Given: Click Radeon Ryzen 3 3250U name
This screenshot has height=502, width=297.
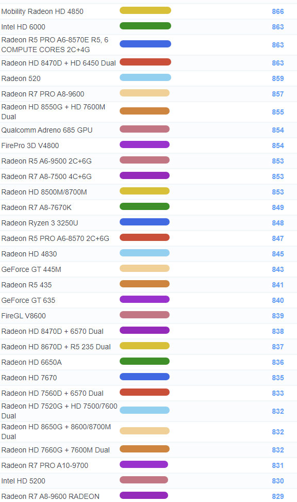Looking at the screenshot, I should tap(40, 223).
